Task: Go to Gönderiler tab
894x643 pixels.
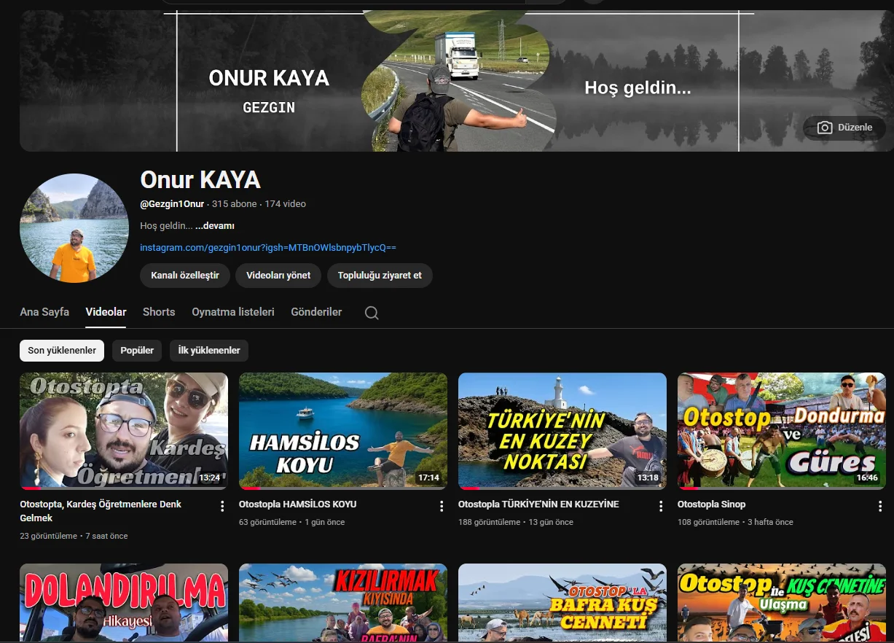Action: click(x=316, y=312)
